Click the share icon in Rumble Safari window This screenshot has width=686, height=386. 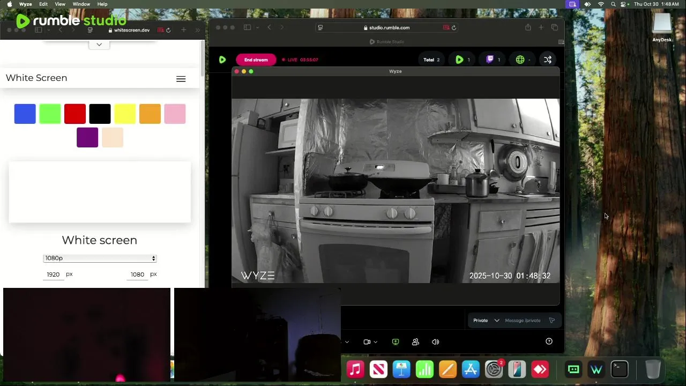pos(528,27)
